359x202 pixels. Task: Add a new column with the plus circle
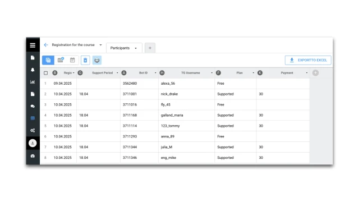[x=315, y=73]
